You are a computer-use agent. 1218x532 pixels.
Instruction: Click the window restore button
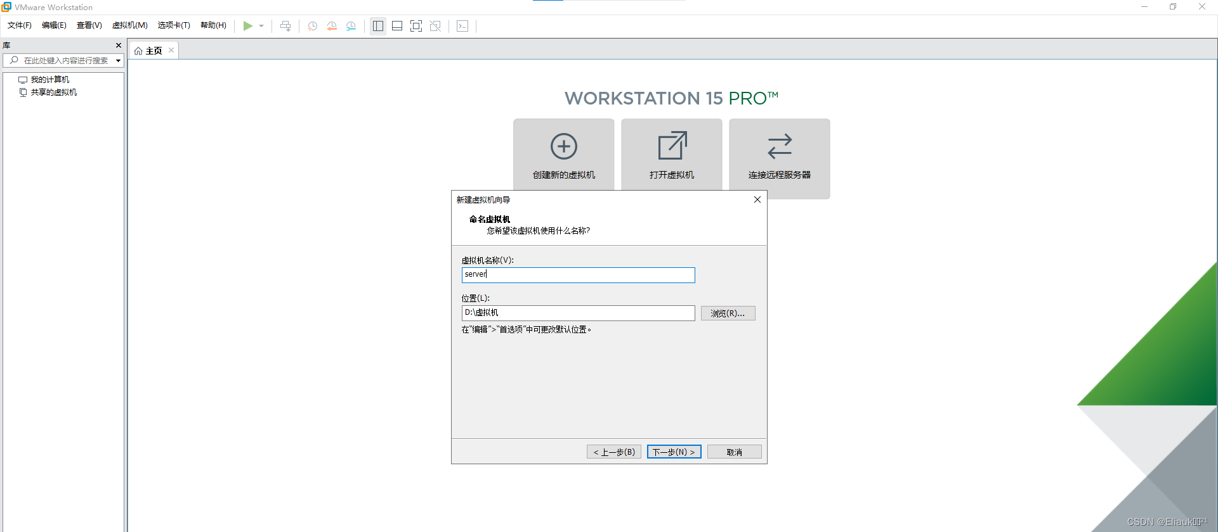click(x=1173, y=7)
